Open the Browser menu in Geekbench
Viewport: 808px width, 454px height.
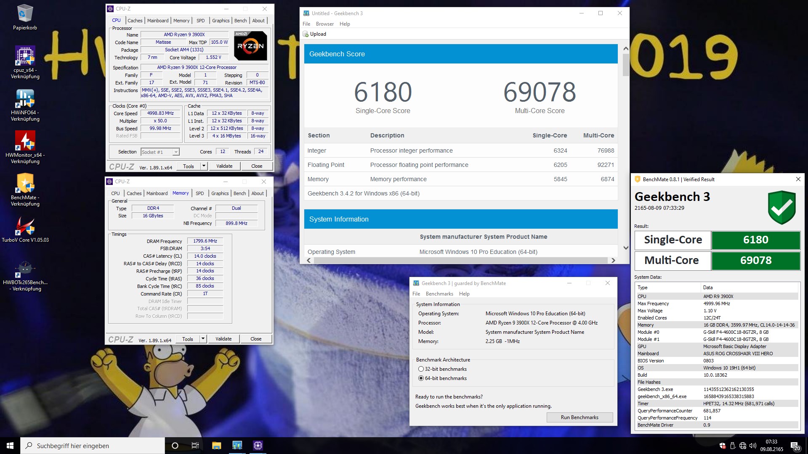point(325,24)
